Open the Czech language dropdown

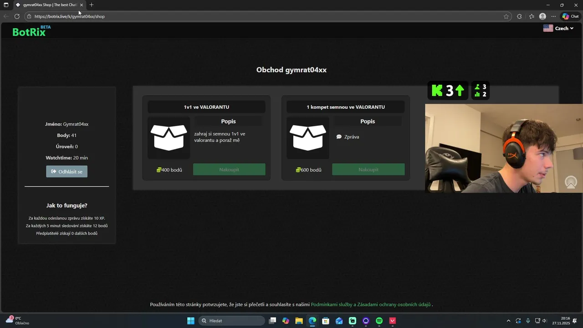(558, 28)
